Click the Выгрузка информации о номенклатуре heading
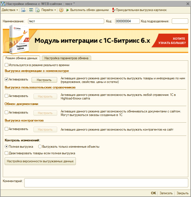 pyautogui.click(x=37, y=71)
